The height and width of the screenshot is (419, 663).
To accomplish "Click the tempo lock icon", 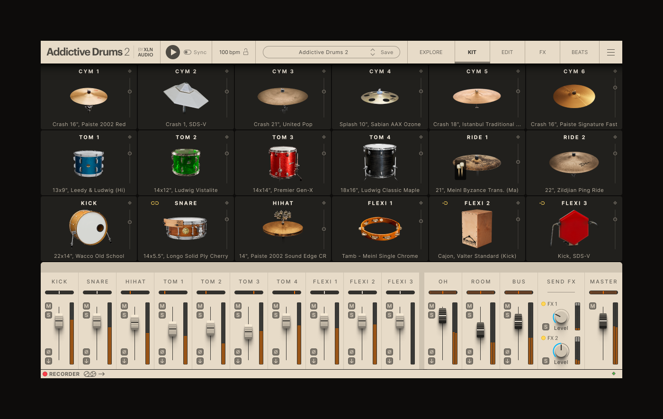I will [246, 52].
